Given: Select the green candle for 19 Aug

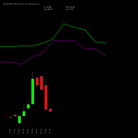Looking at the screenshot, I should coord(19,120).
